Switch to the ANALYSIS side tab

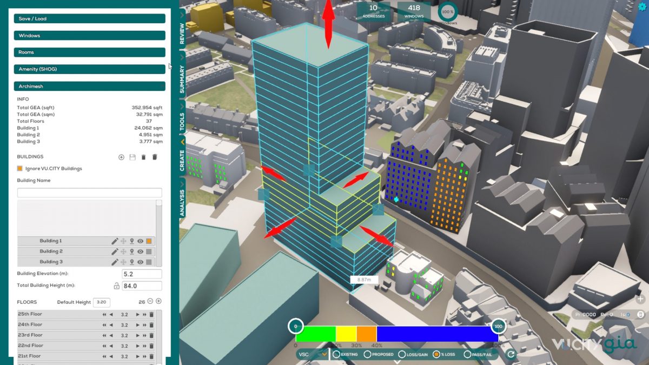pos(182,203)
